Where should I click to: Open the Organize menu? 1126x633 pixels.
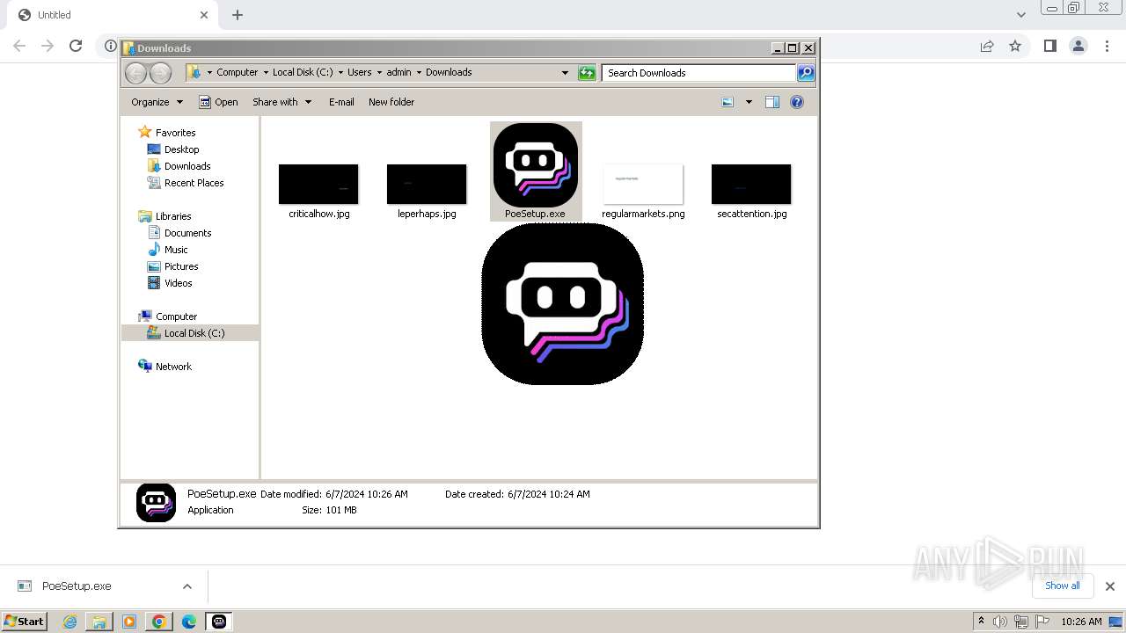pyautogui.click(x=157, y=102)
